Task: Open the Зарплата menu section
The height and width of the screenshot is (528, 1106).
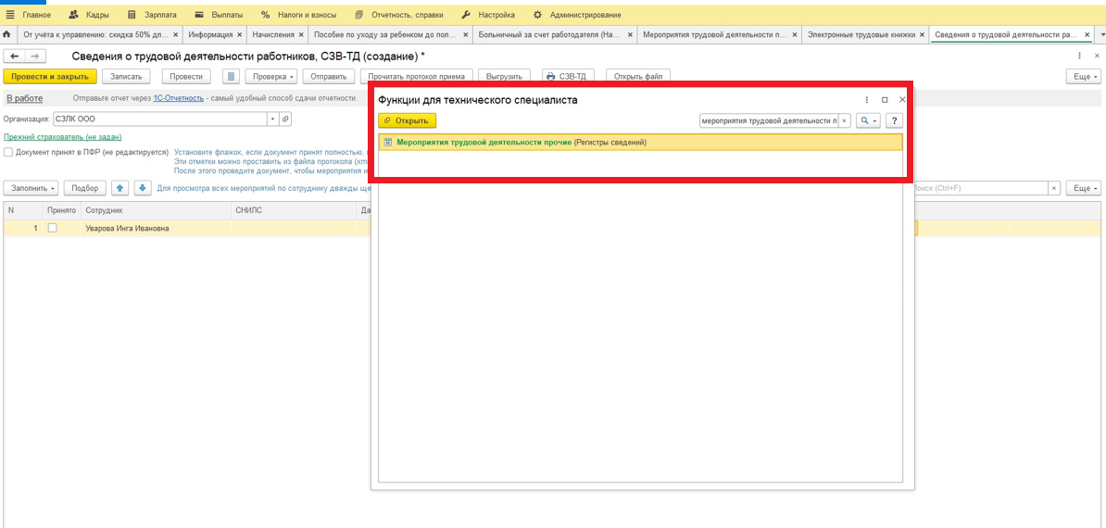Action: click(x=152, y=15)
